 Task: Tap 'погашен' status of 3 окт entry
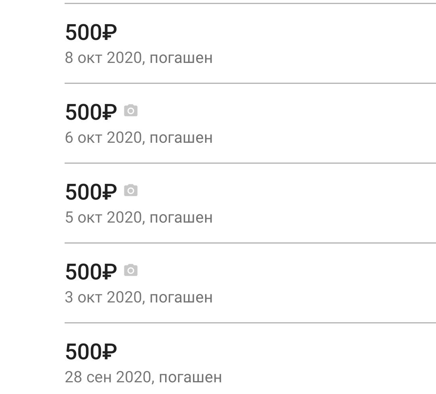181,298
